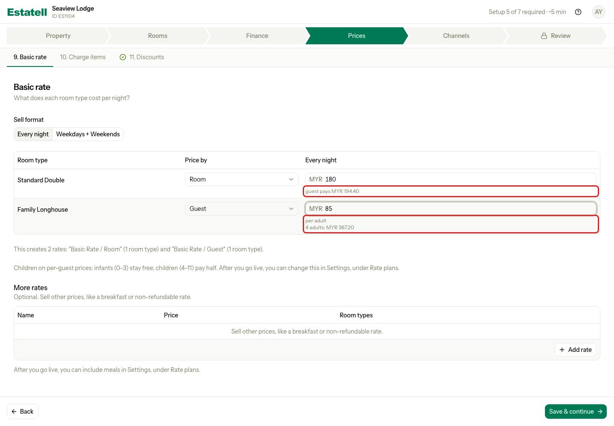Image resolution: width=614 pixels, height=426 pixels.
Task: Click Save & continue
Action: pos(576,412)
